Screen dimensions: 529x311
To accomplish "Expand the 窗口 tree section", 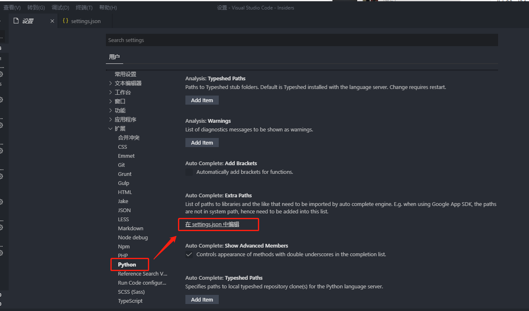I will coord(110,101).
